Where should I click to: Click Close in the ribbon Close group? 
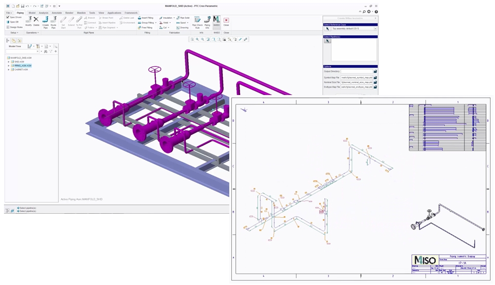coord(226,22)
